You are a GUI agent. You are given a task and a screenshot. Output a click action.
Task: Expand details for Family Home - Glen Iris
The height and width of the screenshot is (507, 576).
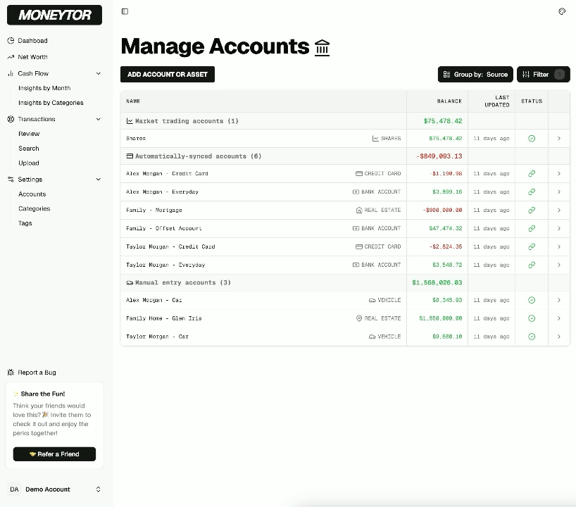click(559, 318)
